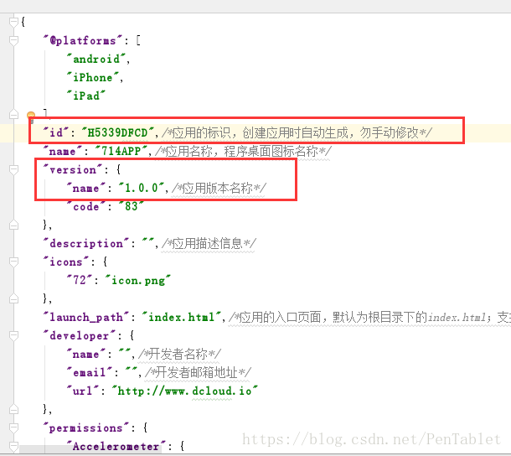Click the "iPad" platform string
Screen dimensions: 511x456
coord(86,96)
